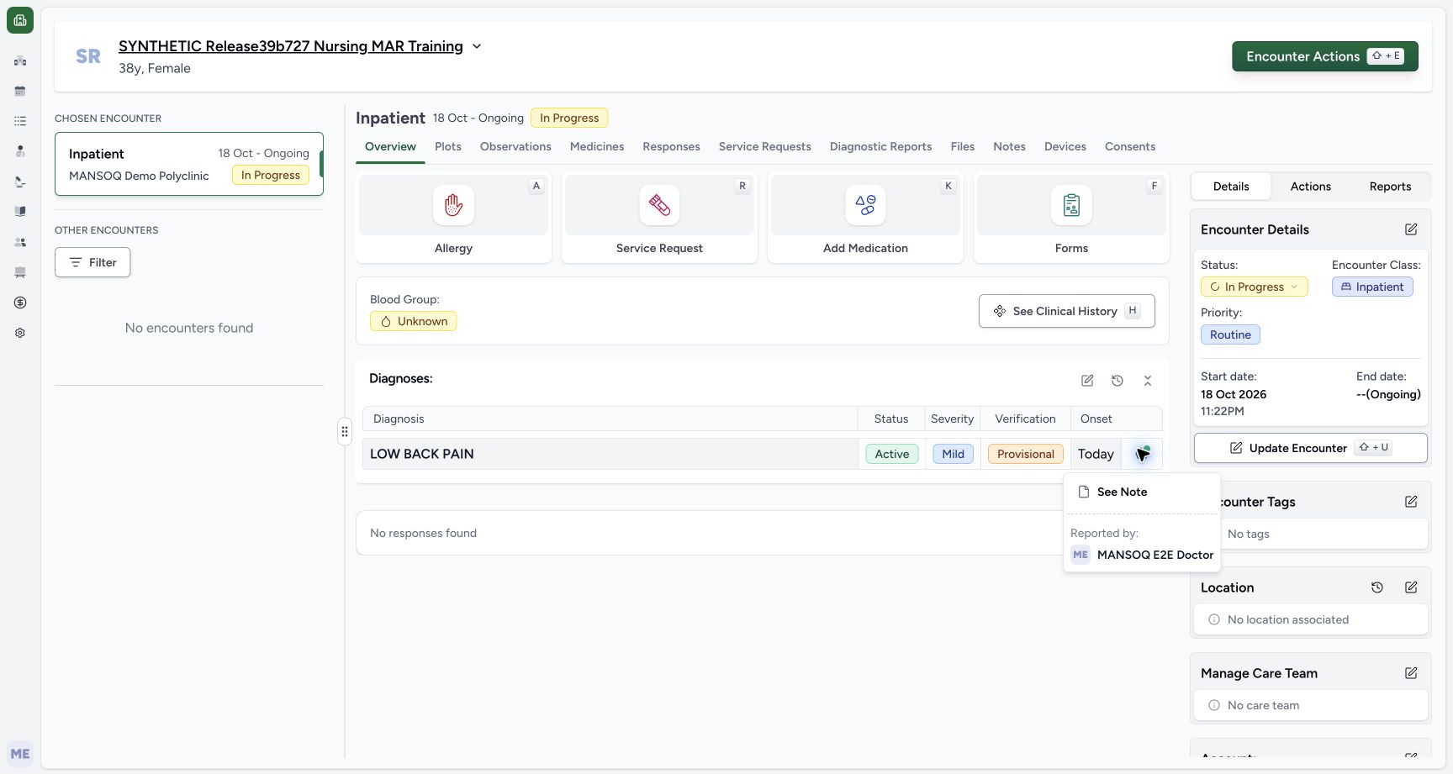Open the microscope lab icon in the sidebar
The height and width of the screenshot is (774, 1453).
[20, 182]
